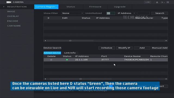
Task: Click the Status column header in search results
Action: [86, 18]
